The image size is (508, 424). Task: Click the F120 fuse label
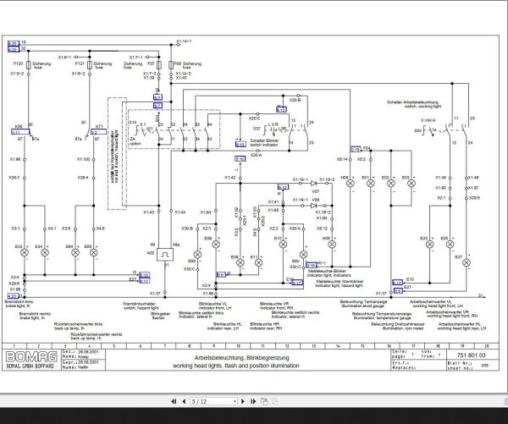pos(18,63)
